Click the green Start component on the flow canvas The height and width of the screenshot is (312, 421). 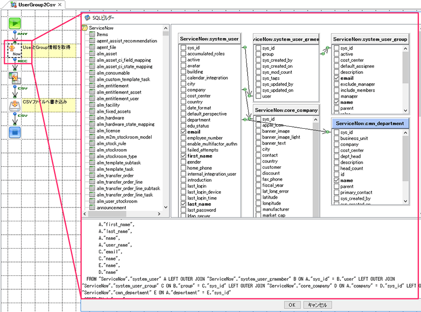click(14, 23)
